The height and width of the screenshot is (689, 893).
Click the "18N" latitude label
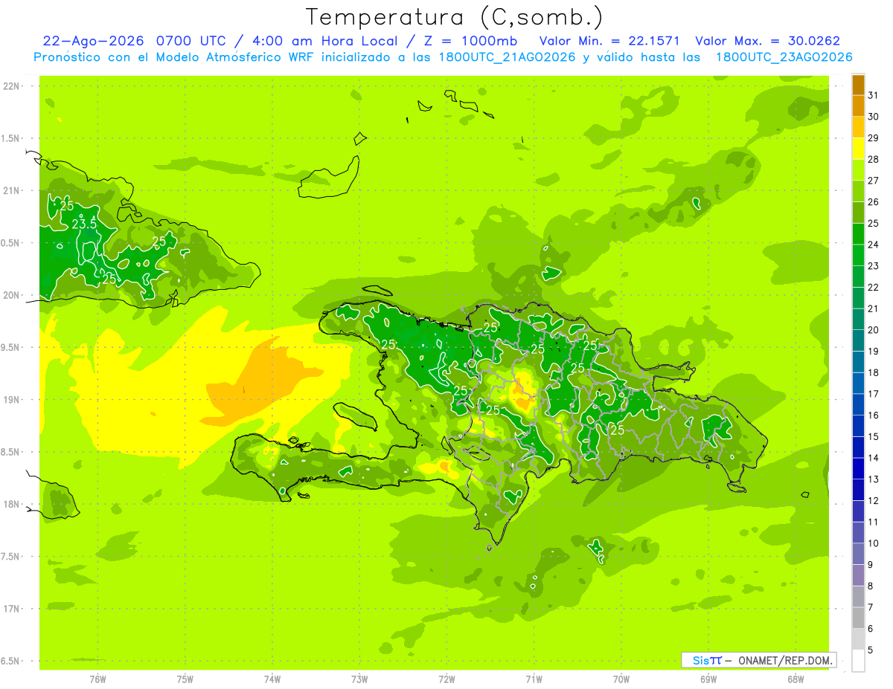pos(12,504)
